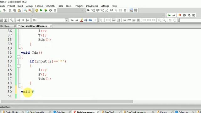This screenshot has width=201, height=113.
Task: Click the Rebuild icon
Action: click(x=50, y=10)
